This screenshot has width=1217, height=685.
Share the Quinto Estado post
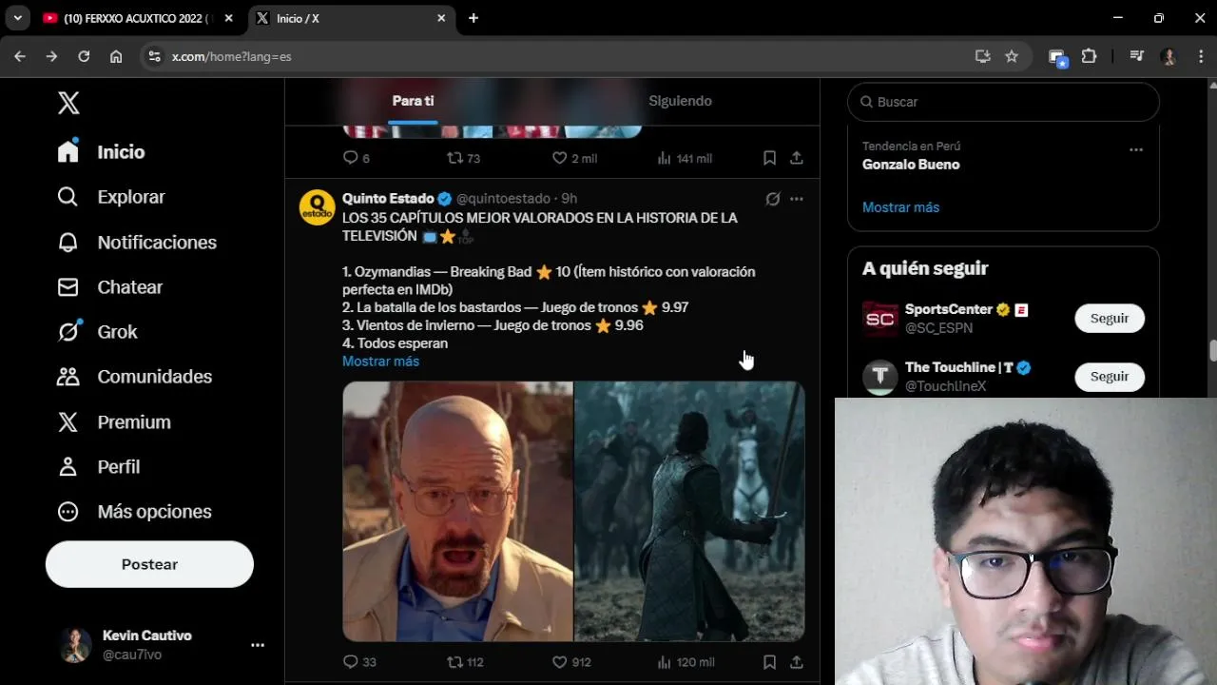click(x=797, y=662)
